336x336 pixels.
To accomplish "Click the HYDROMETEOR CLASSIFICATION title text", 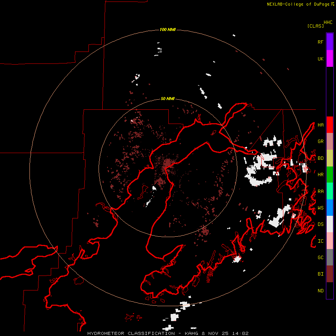I will 131,333.
